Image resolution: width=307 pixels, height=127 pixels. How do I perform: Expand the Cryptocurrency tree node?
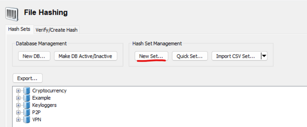(18, 91)
